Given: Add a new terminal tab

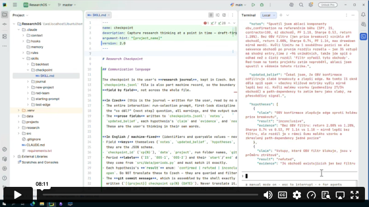Looking at the screenshot, I should pyautogui.click(x=281, y=16).
